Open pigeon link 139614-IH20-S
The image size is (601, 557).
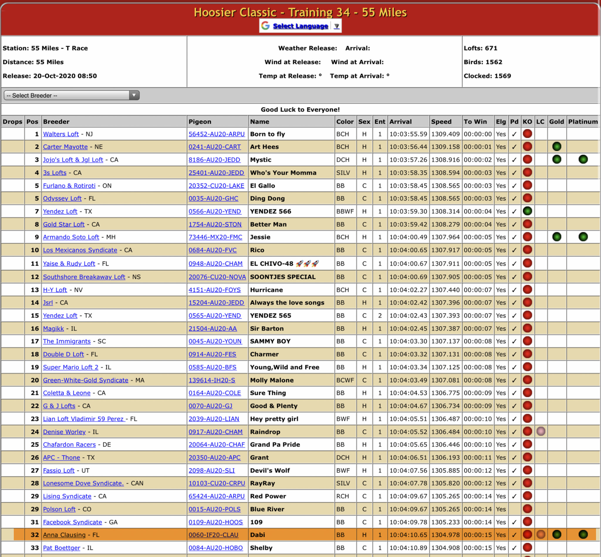point(212,380)
